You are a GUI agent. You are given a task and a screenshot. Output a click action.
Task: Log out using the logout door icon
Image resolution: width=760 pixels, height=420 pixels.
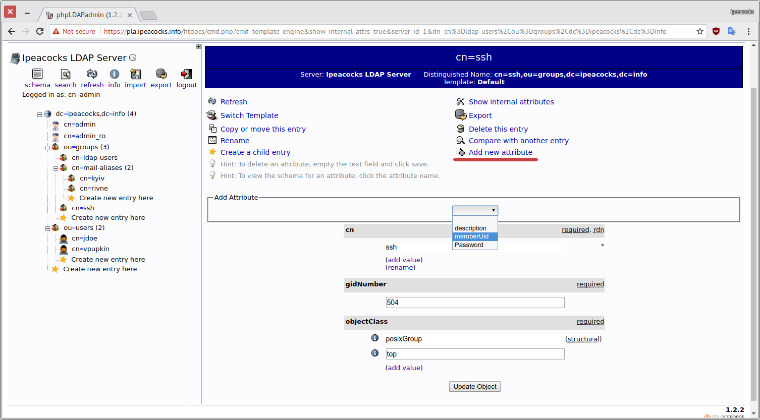tap(186, 75)
